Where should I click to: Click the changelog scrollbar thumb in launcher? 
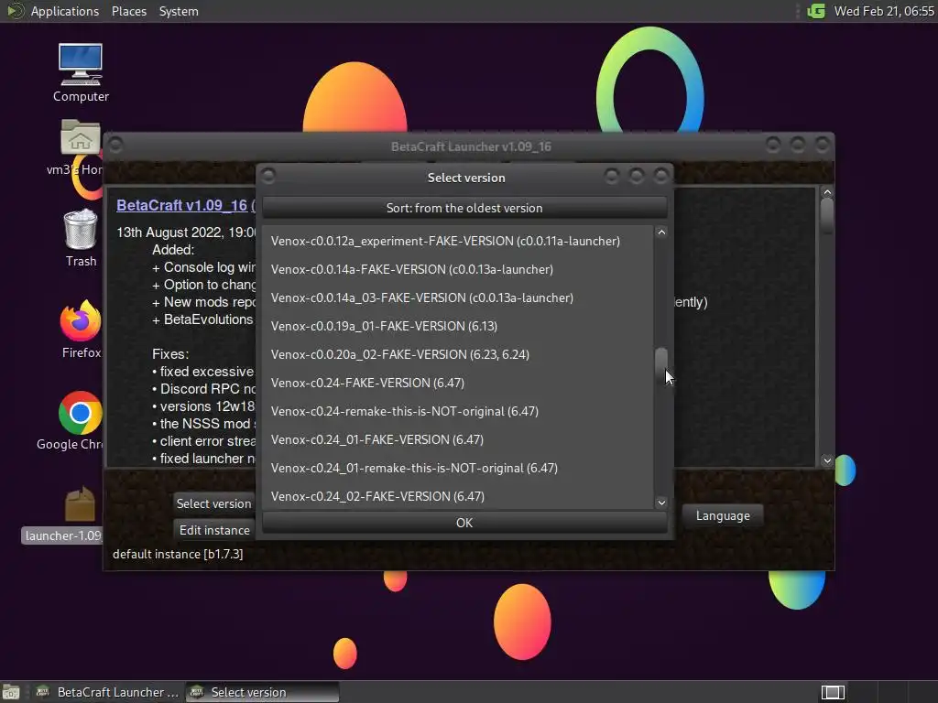(827, 215)
